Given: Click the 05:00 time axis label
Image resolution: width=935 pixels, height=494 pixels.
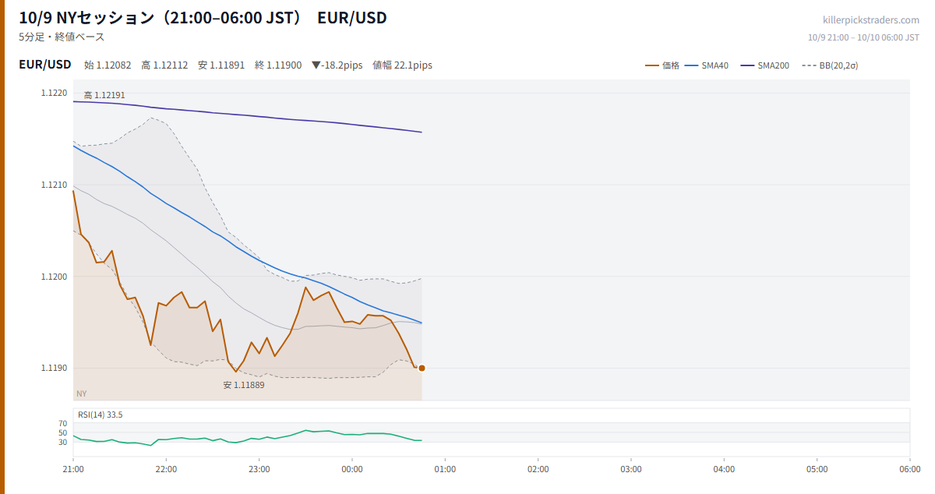Looking at the screenshot, I should pyautogui.click(x=817, y=469).
